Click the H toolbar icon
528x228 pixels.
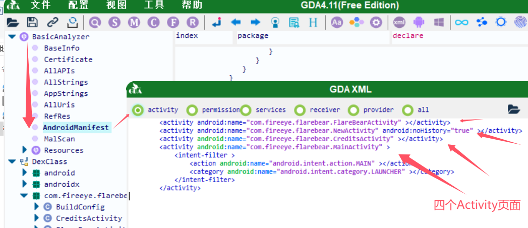click(313, 23)
